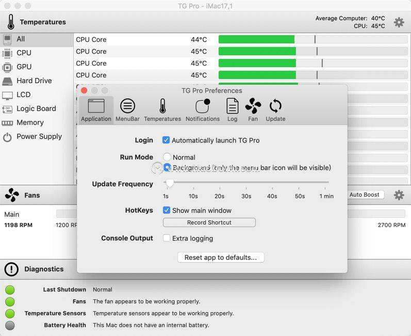411x336 pixels.
Task: Click the Fans section fan icon
Action: (12, 195)
